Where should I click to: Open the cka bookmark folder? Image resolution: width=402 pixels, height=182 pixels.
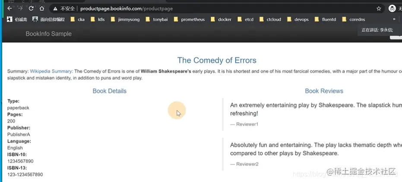[x=77, y=19]
